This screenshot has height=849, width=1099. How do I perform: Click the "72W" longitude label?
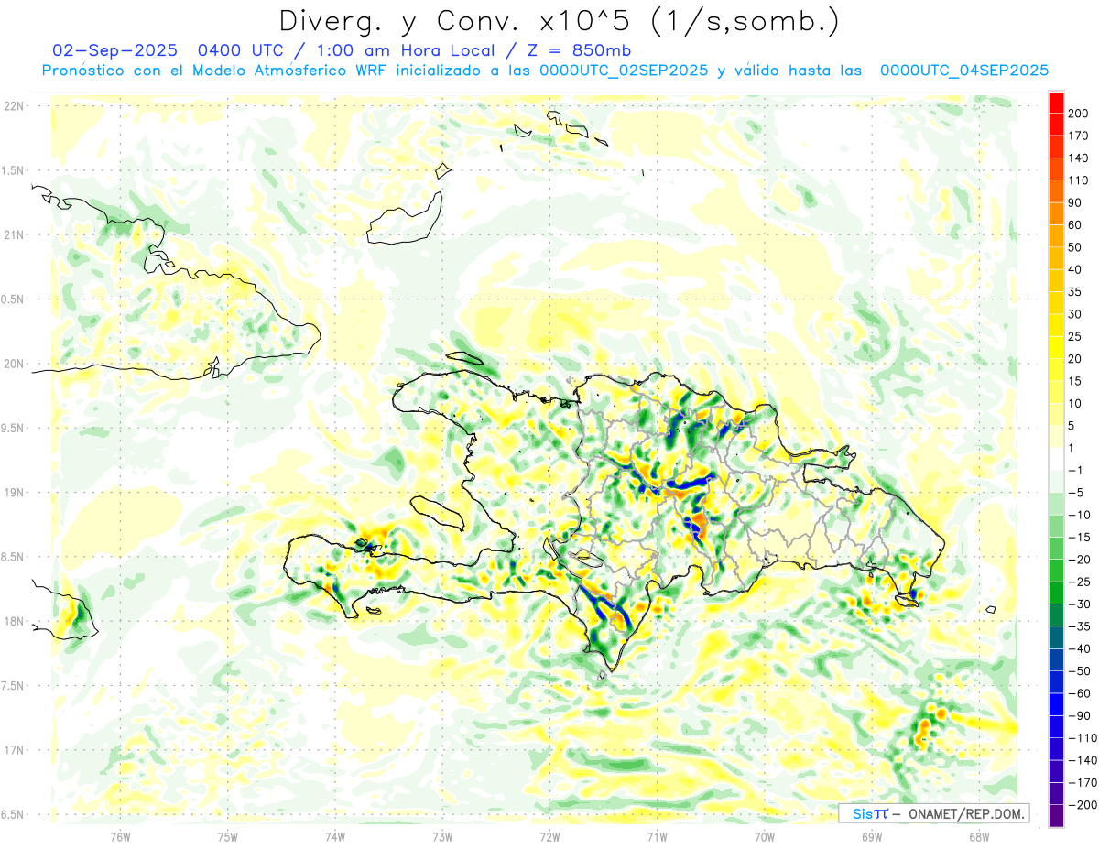(x=549, y=837)
